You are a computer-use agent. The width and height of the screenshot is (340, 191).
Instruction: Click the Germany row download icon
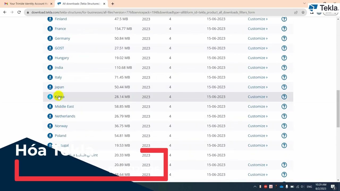click(x=50, y=38)
